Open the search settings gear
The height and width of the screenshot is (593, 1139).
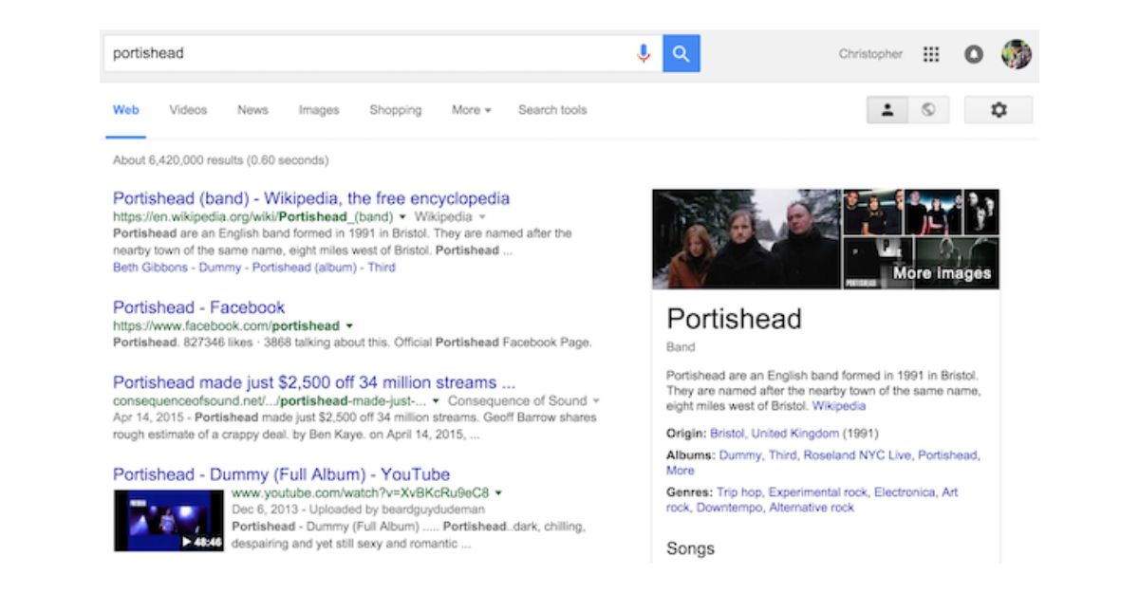click(x=999, y=110)
